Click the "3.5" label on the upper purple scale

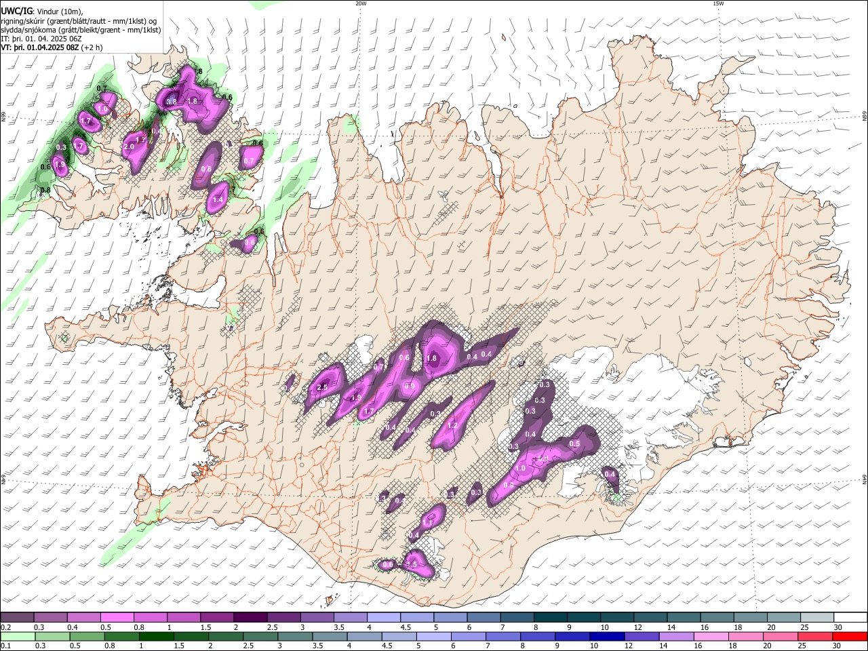(x=339, y=627)
